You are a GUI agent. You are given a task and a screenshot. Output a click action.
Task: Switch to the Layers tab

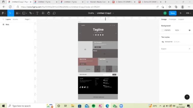(8, 19)
